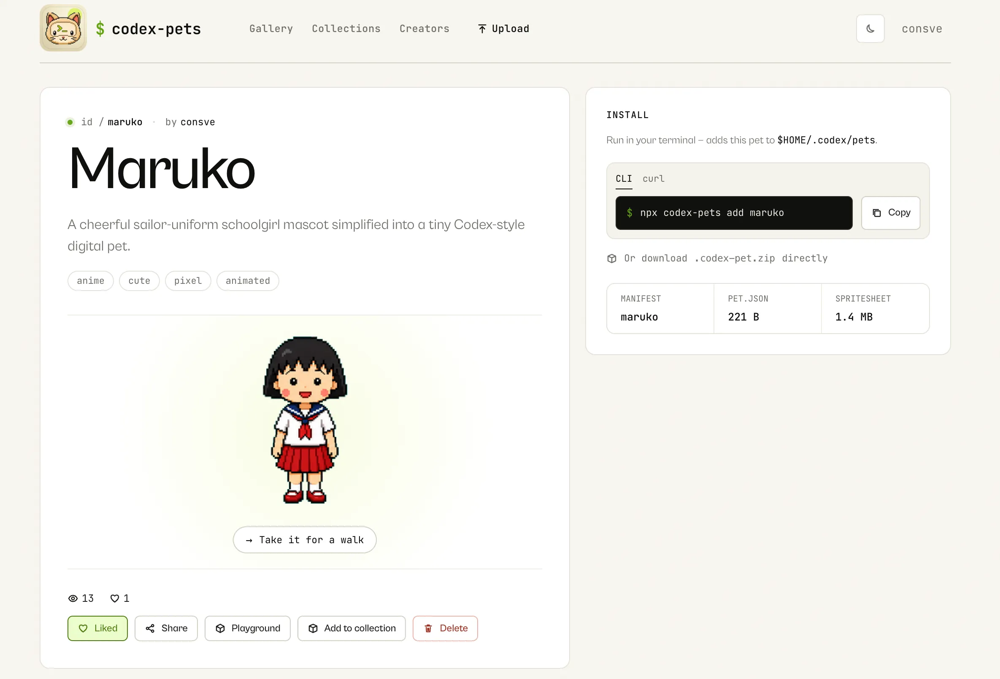
Task: Open the codex-pets cat logo
Action: point(63,28)
